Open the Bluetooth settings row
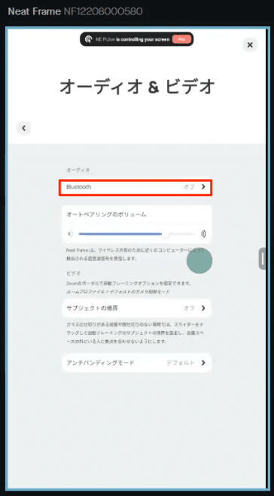 click(135, 187)
